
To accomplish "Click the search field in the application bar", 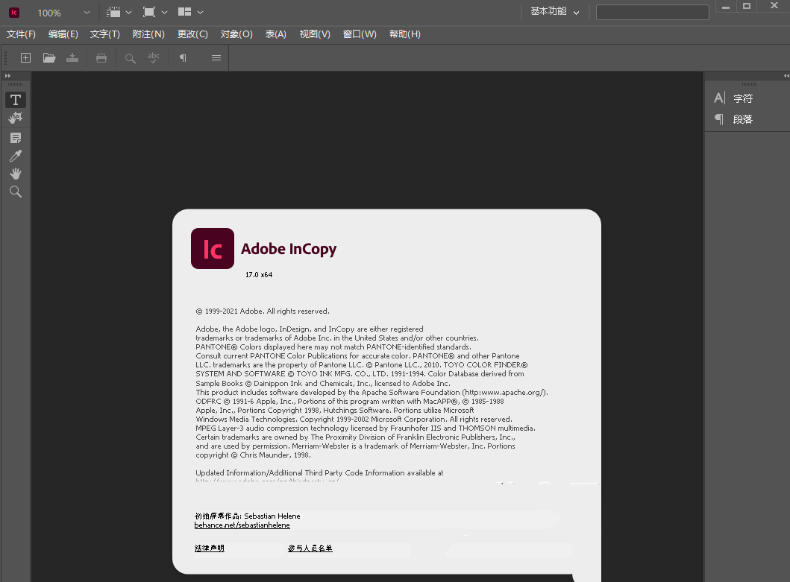I will (653, 12).
